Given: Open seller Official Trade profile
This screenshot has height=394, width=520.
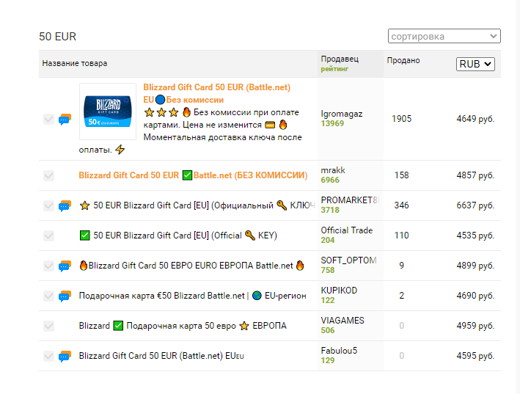Looking at the screenshot, I should 347,230.
